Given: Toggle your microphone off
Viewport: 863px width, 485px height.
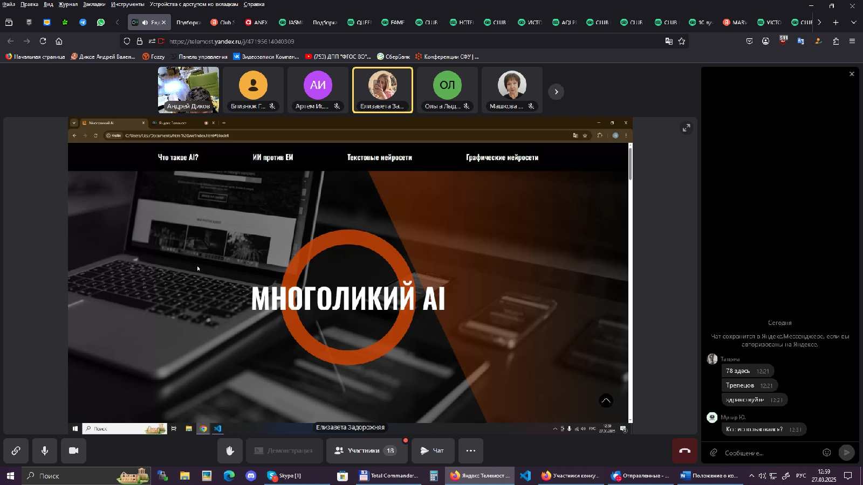Looking at the screenshot, I should [x=44, y=451].
